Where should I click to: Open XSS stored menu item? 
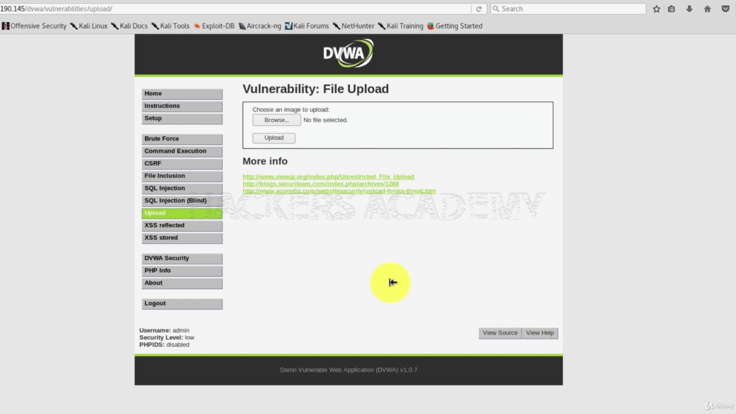coord(182,238)
